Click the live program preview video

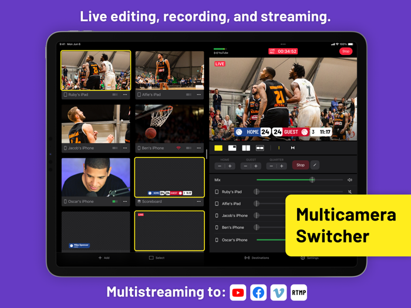coord(283,99)
